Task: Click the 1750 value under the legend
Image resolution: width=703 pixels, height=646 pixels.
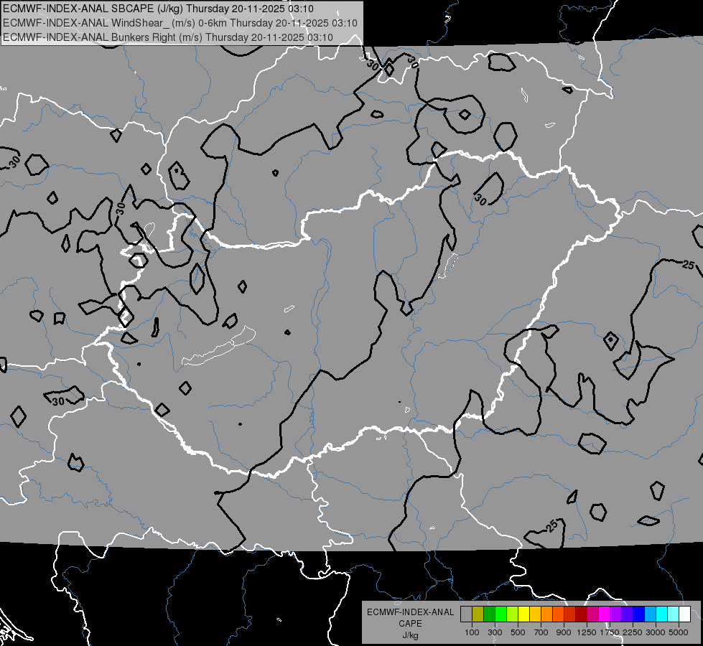Action: 610,632
